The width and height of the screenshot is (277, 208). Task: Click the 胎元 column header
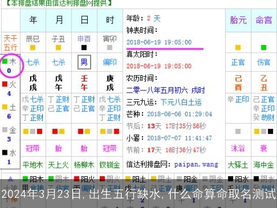click(238, 20)
